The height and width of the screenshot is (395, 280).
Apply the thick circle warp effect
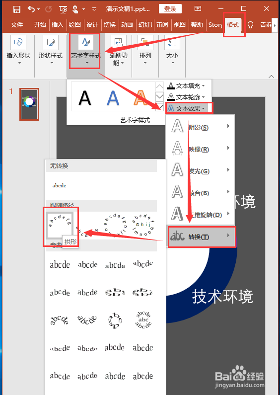tap(115, 320)
